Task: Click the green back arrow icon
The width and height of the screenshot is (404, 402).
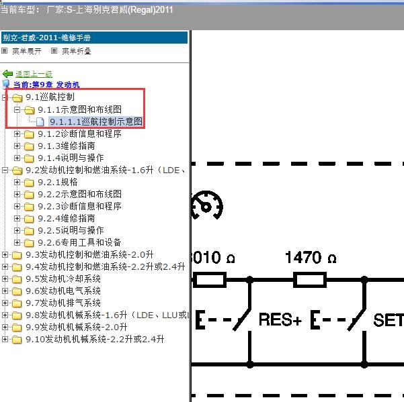Action: pos(7,74)
